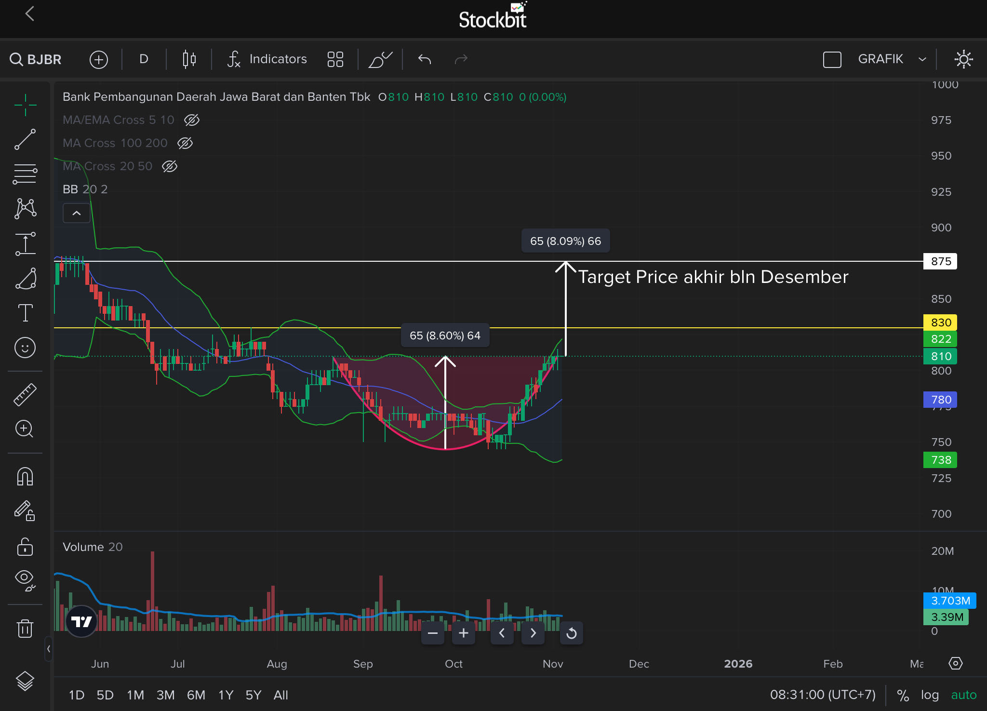Open the D timeframe interval selector

[144, 59]
